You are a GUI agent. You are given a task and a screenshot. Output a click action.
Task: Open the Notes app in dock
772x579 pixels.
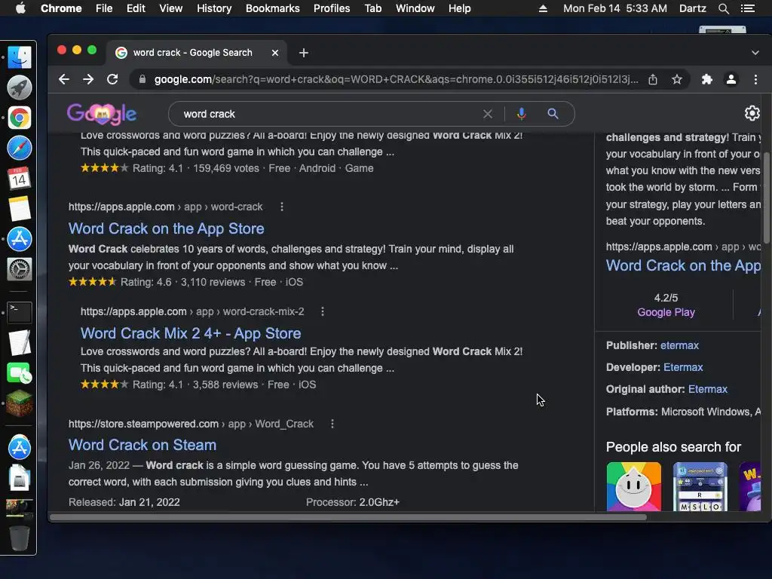[19, 209]
